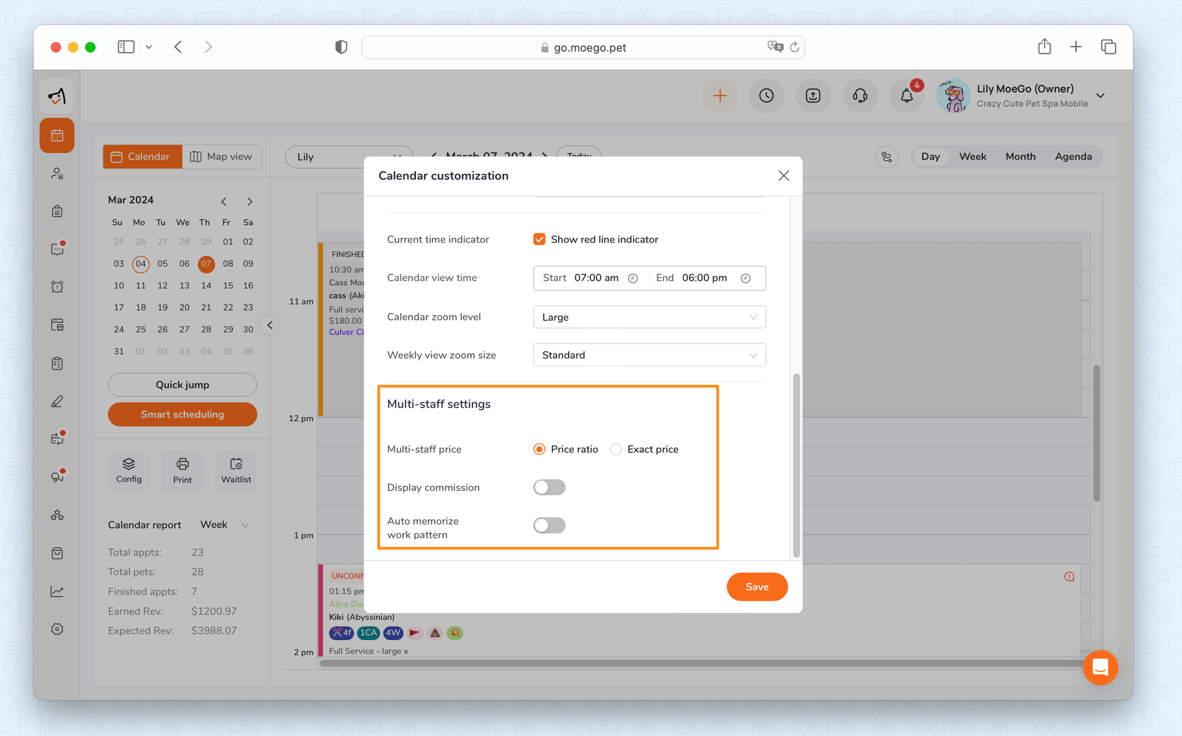The height and width of the screenshot is (736, 1182).
Task: Turn on Auto memorize work pattern
Action: (x=549, y=525)
